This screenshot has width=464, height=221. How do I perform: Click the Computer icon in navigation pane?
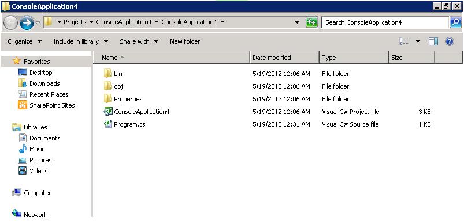(17, 192)
